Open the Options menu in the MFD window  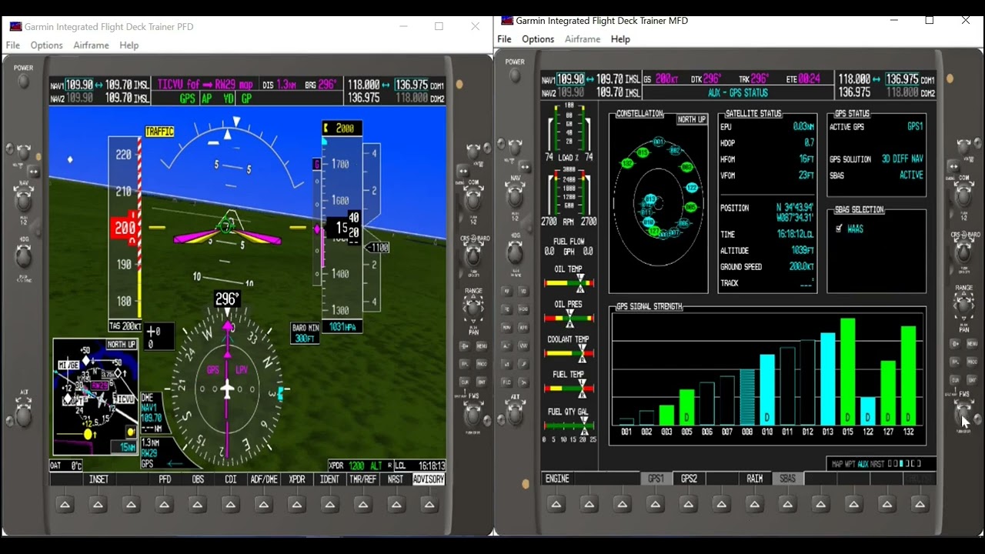click(x=537, y=39)
